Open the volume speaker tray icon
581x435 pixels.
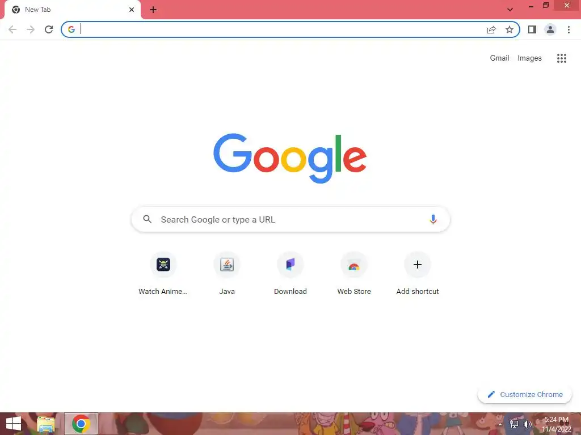coord(527,424)
